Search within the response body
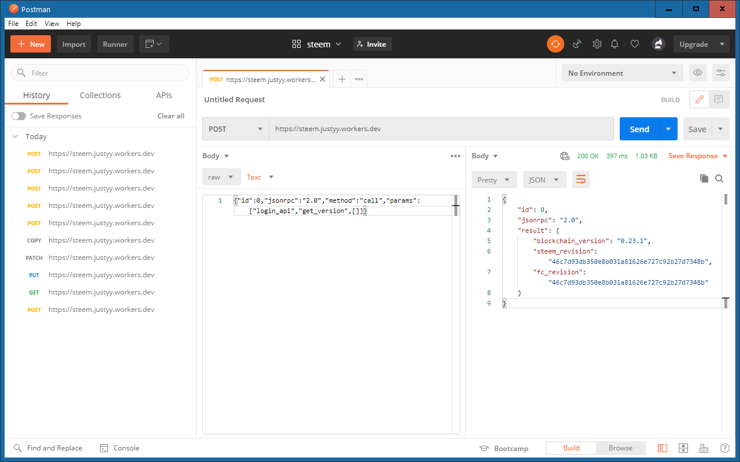Screen dimensions: 740x462 pyautogui.click(x=719, y=179)
